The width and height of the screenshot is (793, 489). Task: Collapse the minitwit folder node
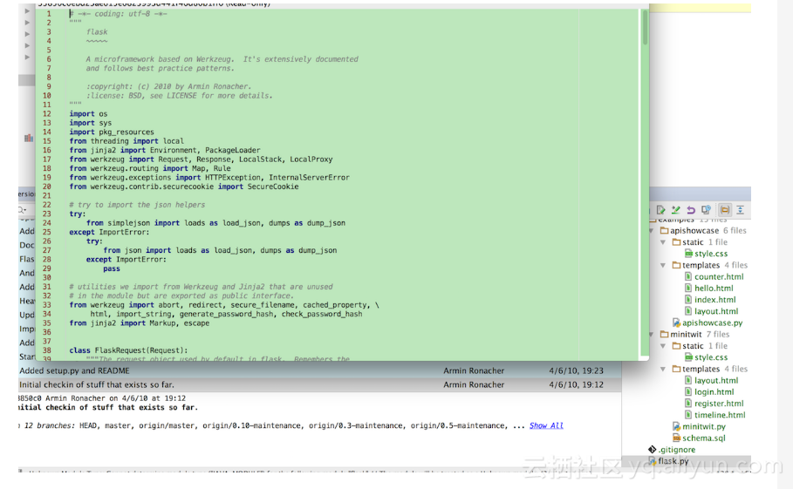pos(652,335)
